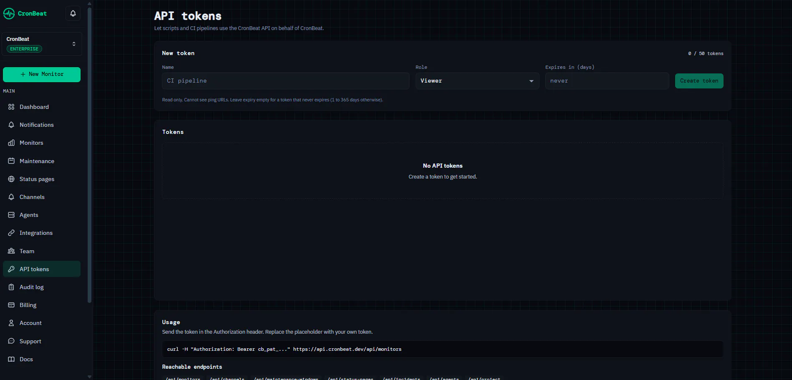The height and width of the screenshot is (380, 792).
Task: Click the Docs book icon
Action: pyautogui.click(x=11, y=359)
